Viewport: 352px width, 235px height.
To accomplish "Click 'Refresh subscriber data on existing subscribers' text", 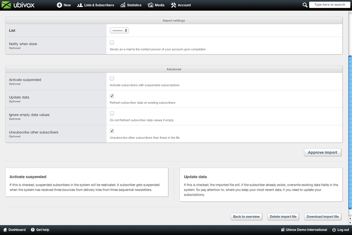I will 143,103.
